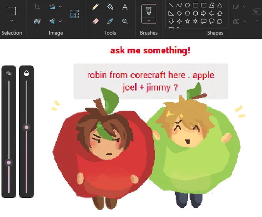The height and width of the screenshot is (217, 262).
Task: Open the Brushes type dropdown chevron
Action: tap(149, 20)
